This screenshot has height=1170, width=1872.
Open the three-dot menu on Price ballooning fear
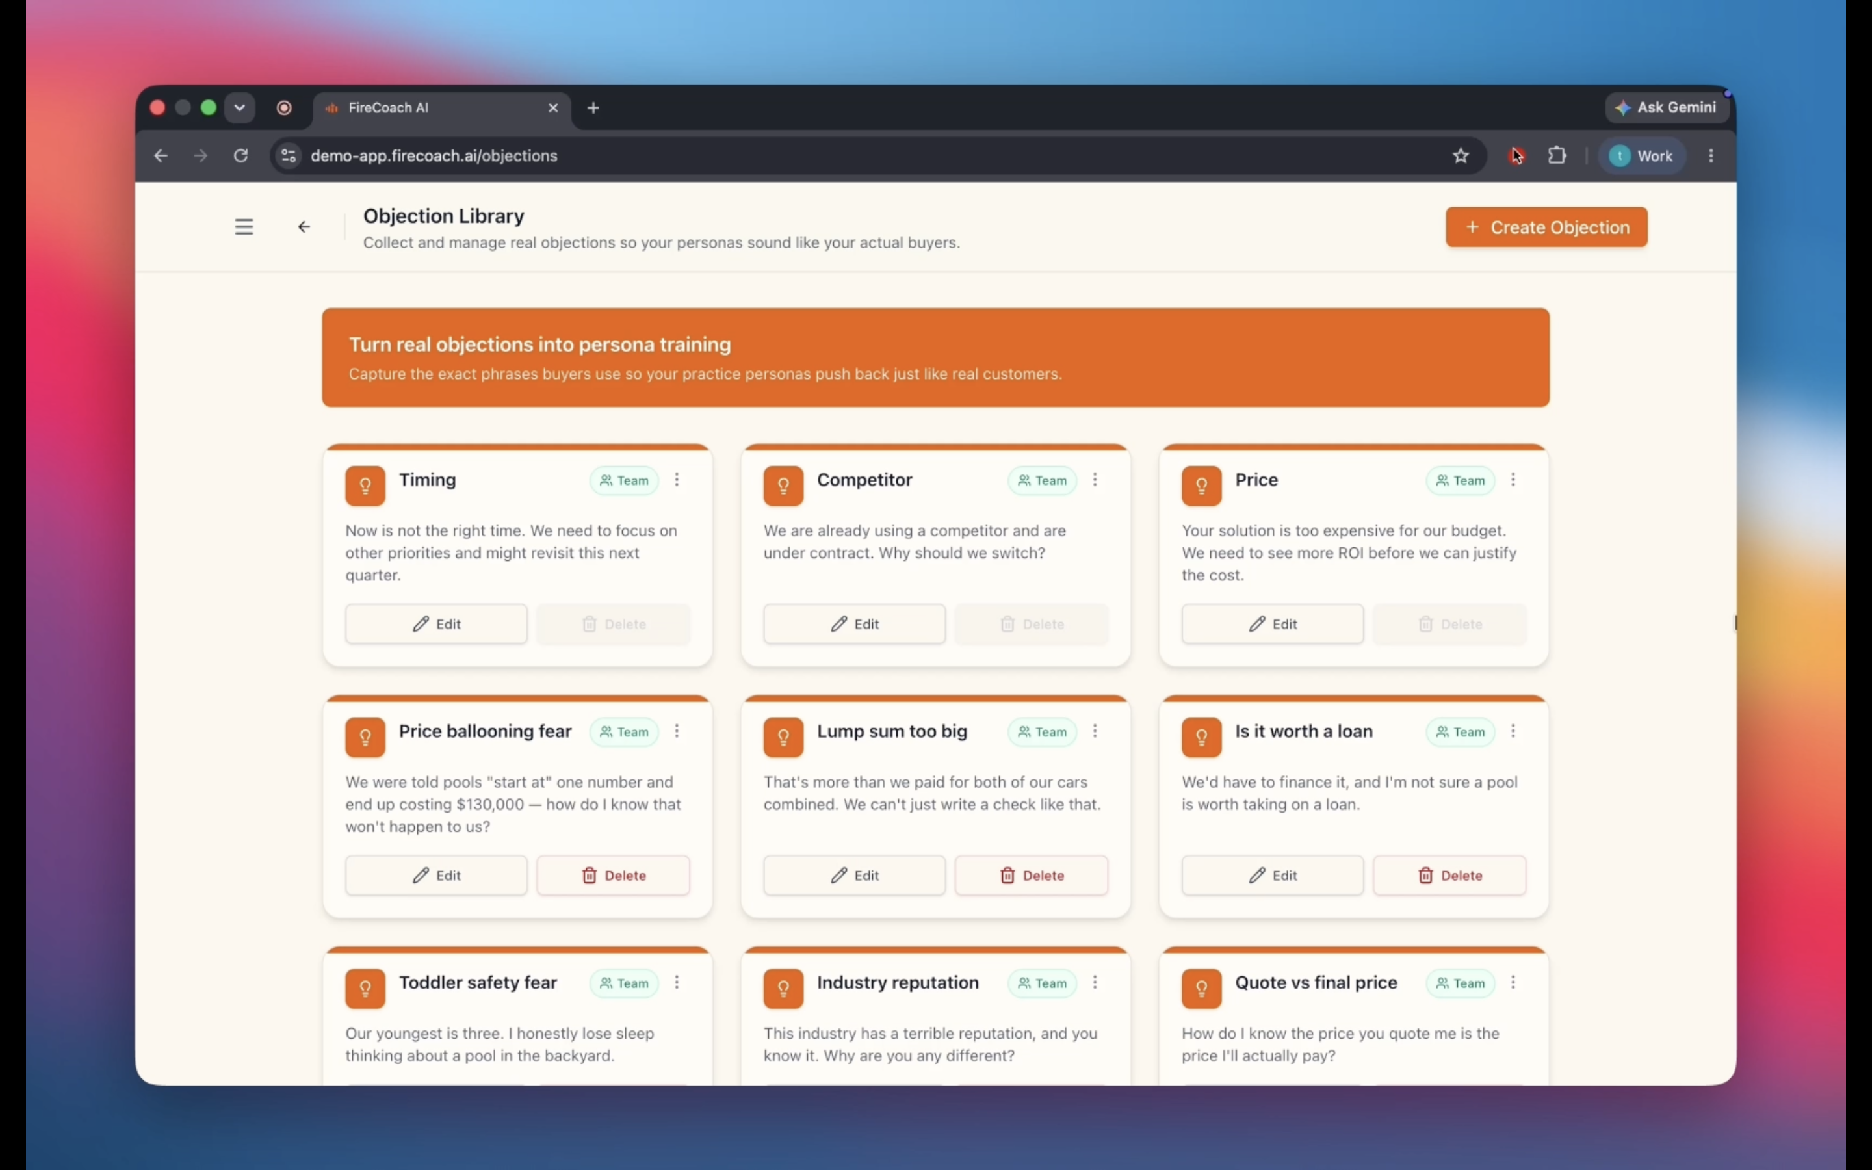677,731
